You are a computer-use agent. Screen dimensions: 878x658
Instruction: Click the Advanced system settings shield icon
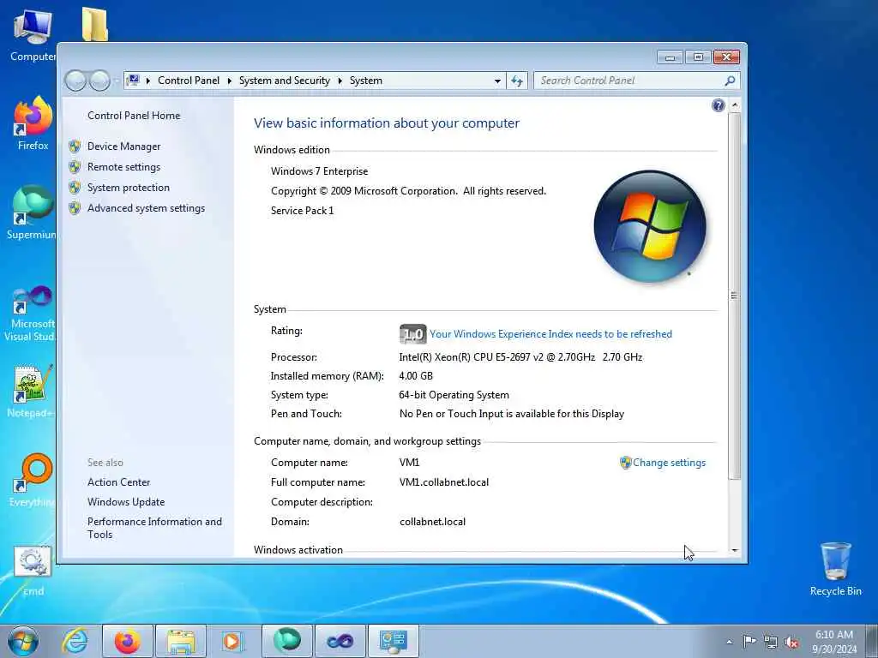click(x=75, y=208)
